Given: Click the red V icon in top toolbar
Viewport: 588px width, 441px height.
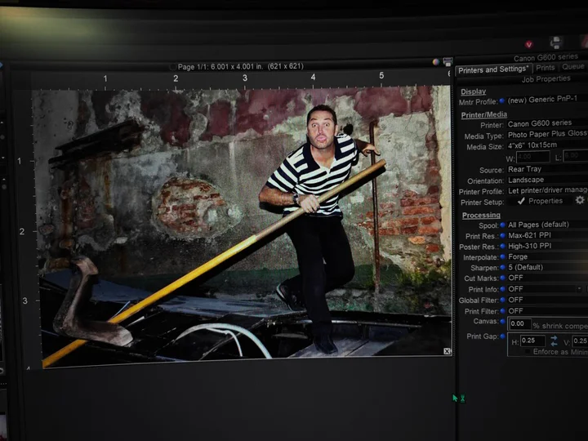Looking at the screenshot, I should tap(528, 45).
